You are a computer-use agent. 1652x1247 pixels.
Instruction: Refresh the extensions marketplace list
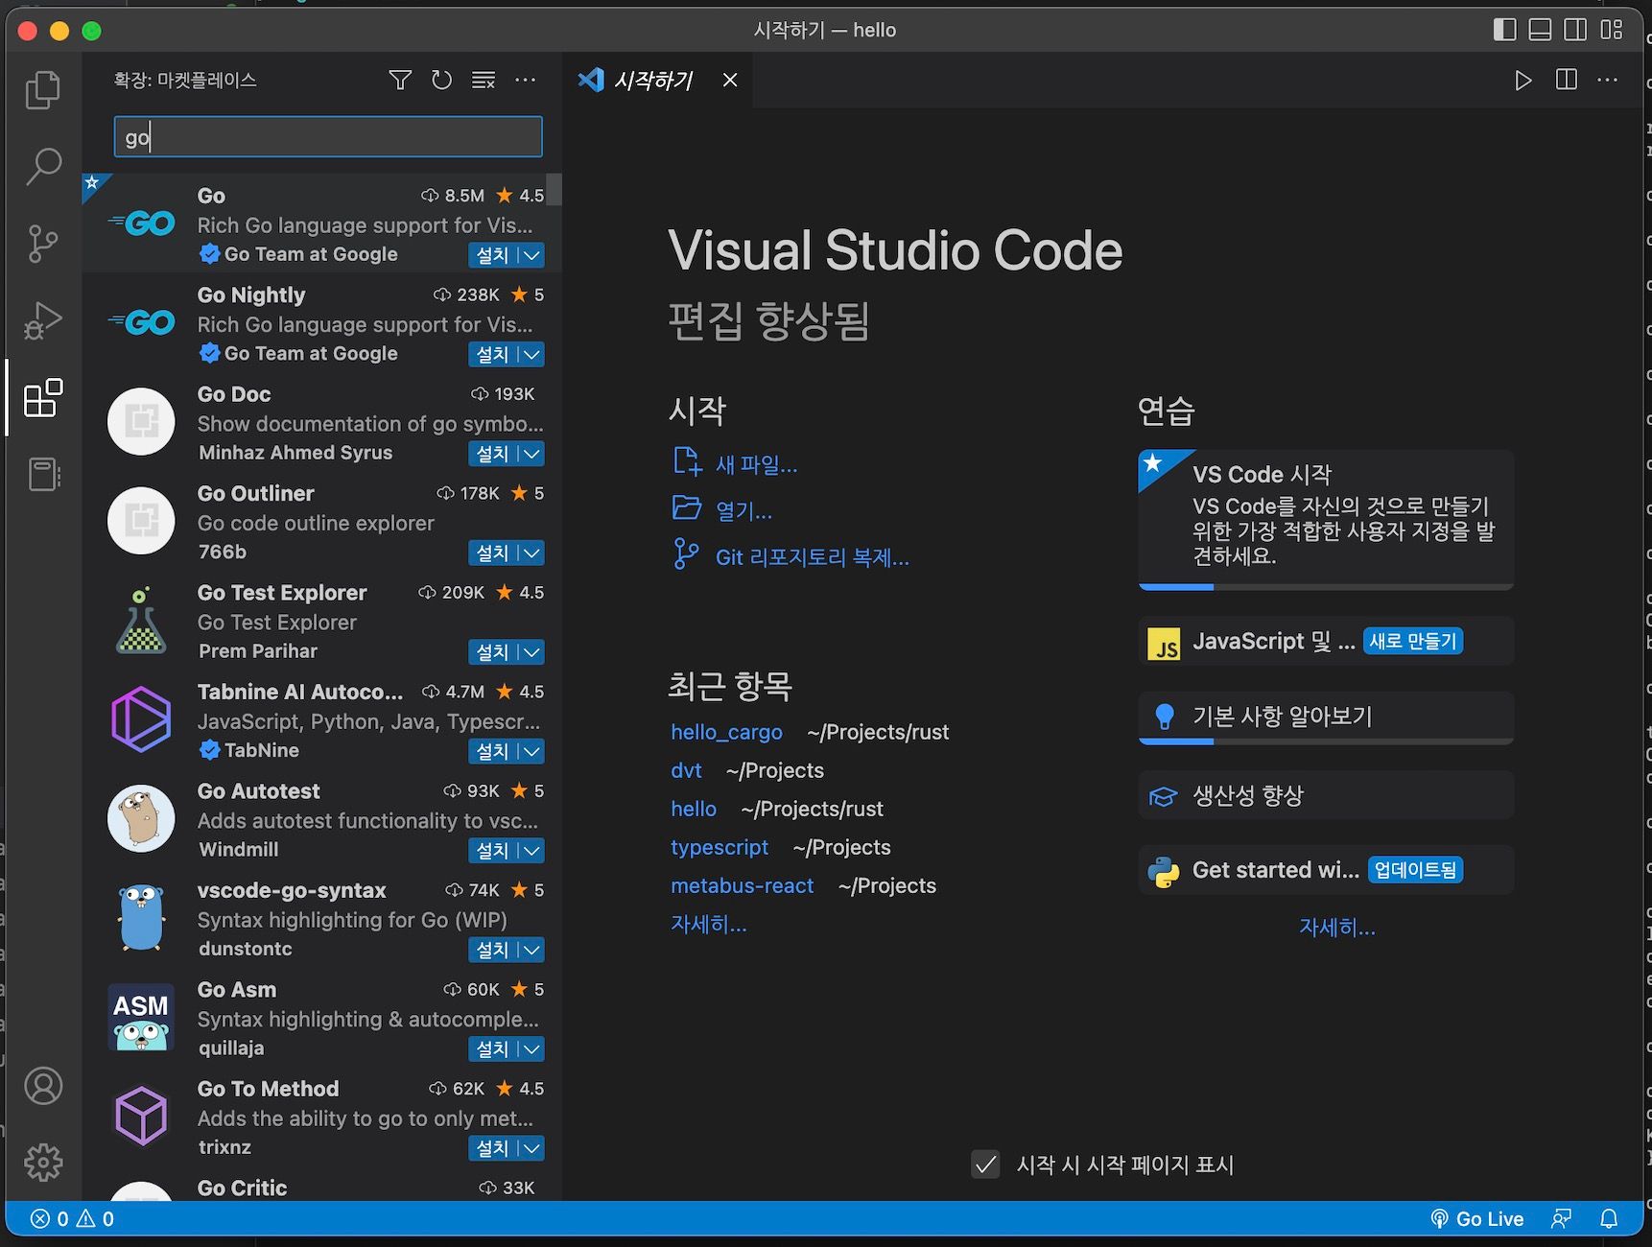tap(441, 81)
